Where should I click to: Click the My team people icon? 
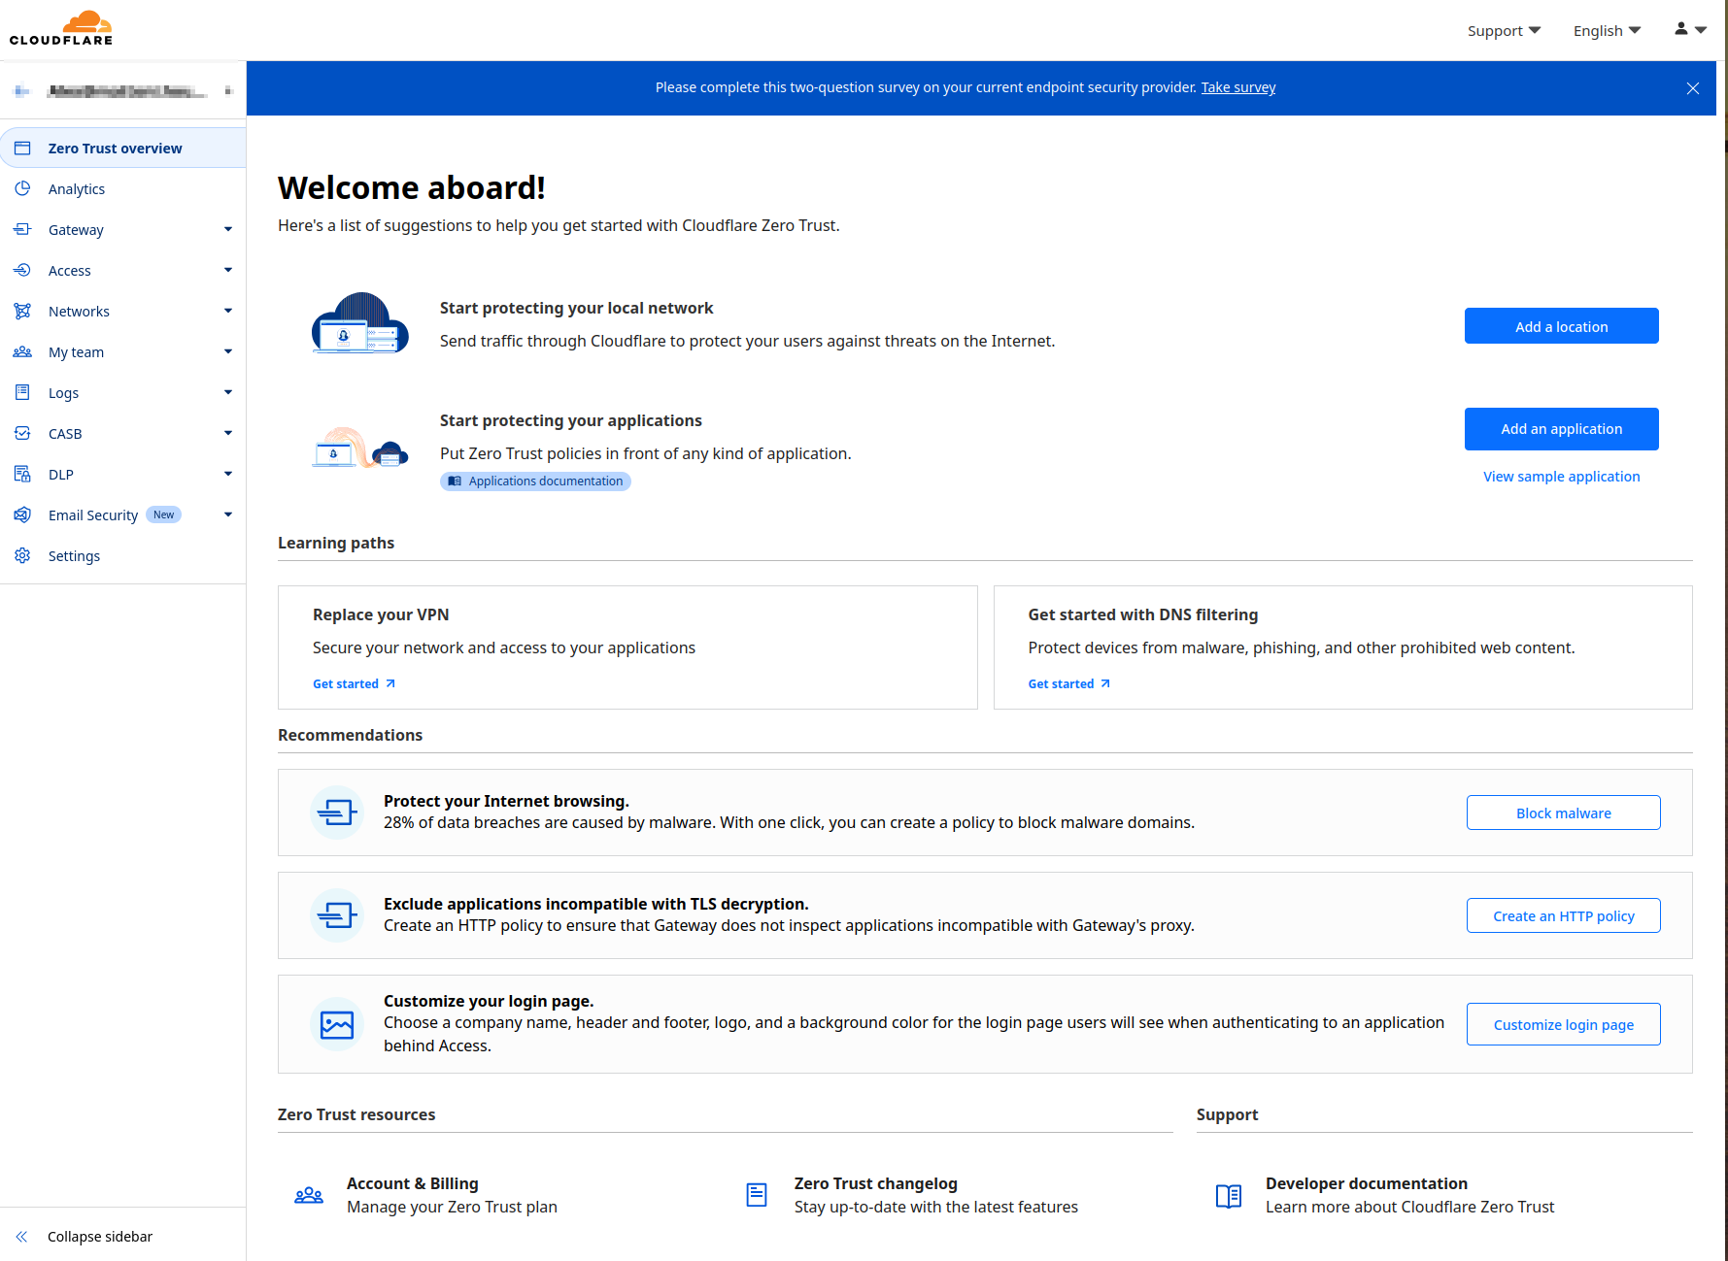pyautogui.click(x=22, y=351)
